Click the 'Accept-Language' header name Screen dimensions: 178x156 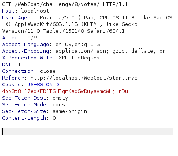tap(26, 45)
